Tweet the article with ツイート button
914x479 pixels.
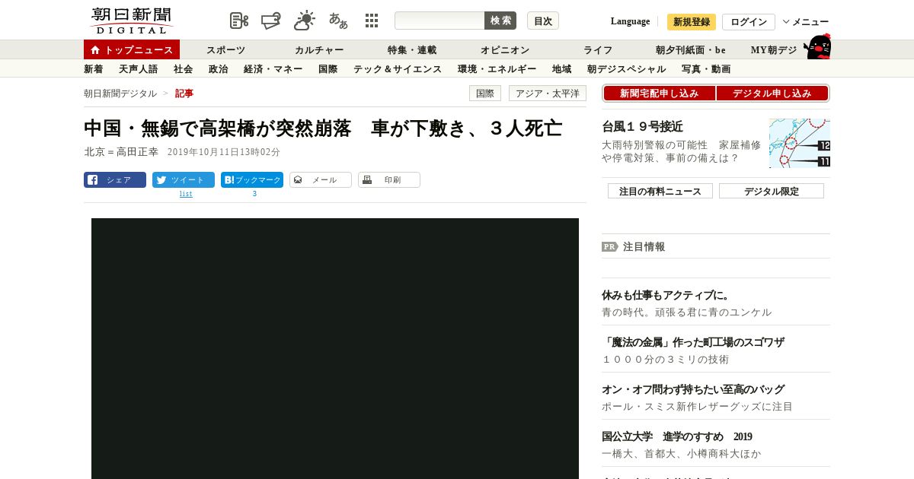(x=184, y=180)
